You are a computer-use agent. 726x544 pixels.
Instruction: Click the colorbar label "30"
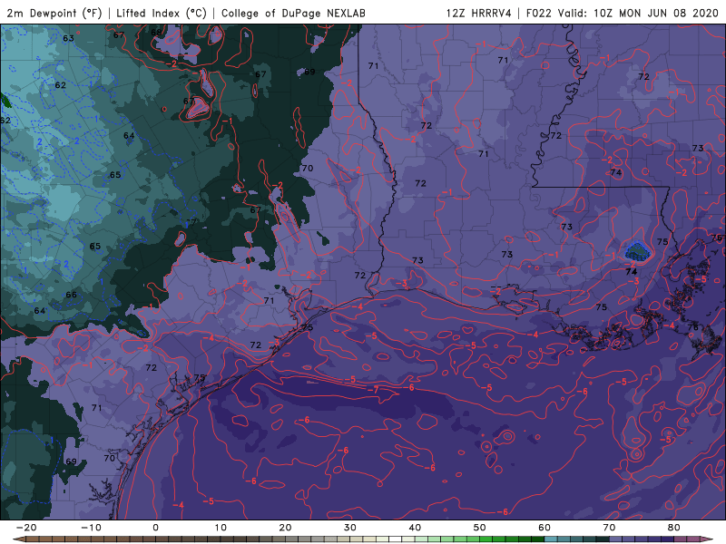350,528
